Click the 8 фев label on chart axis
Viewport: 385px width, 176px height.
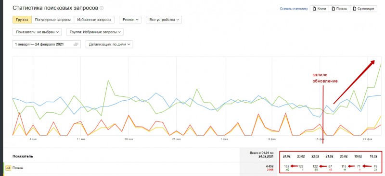[272, 139]
